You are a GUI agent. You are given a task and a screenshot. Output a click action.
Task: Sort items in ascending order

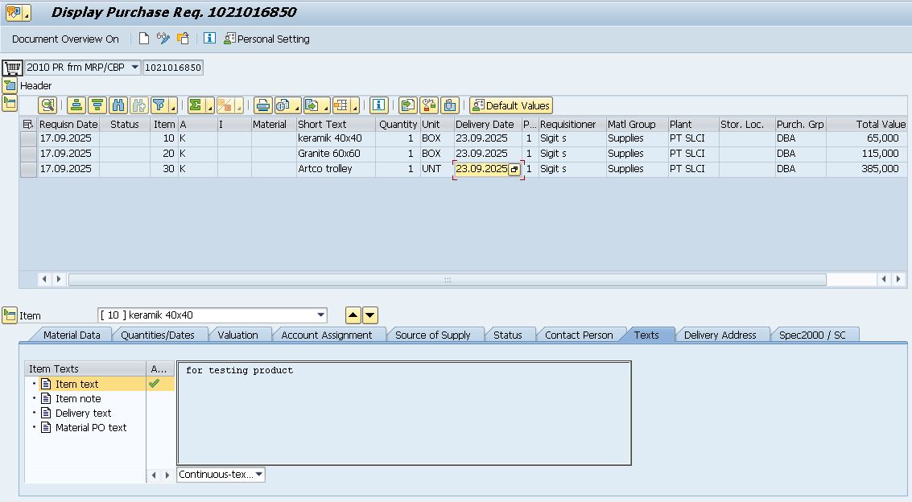pyautogui.click(x=76, y=105)
